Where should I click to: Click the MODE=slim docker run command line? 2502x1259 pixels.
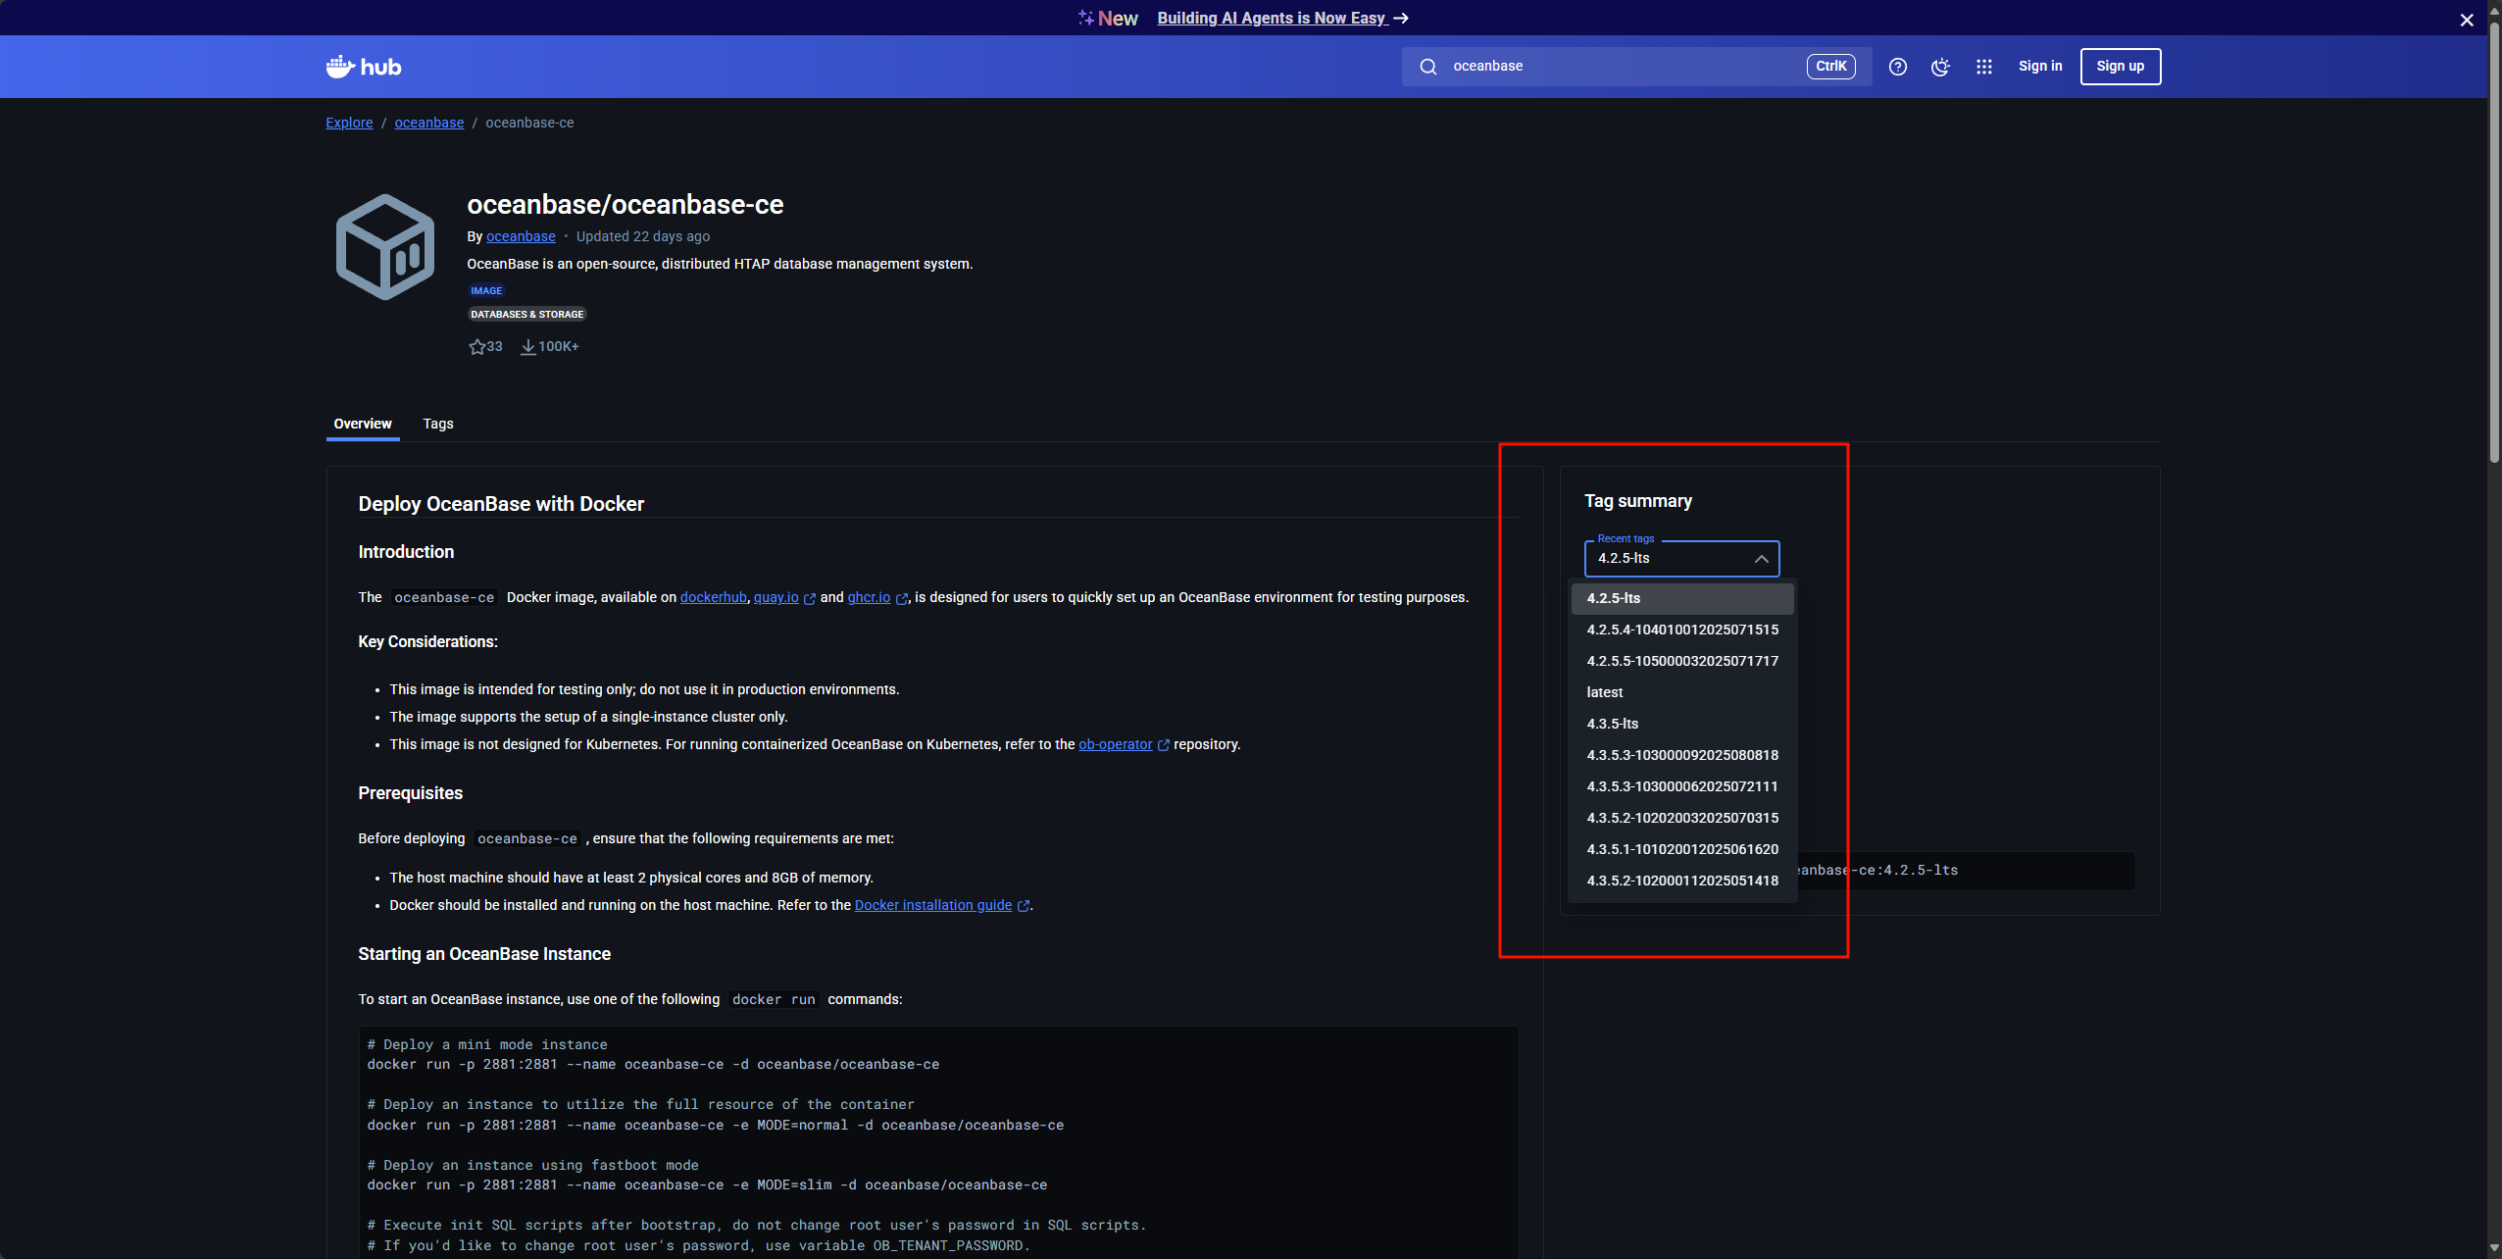click(x=707, y=1185)
